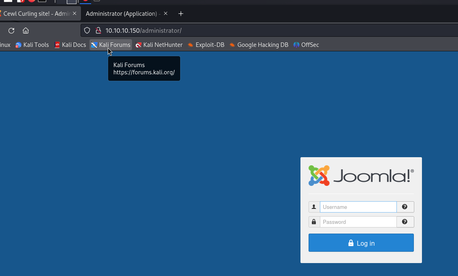Reload the current page
The width and height of the screenshot is (458, 276).
(x=11, y=31)
